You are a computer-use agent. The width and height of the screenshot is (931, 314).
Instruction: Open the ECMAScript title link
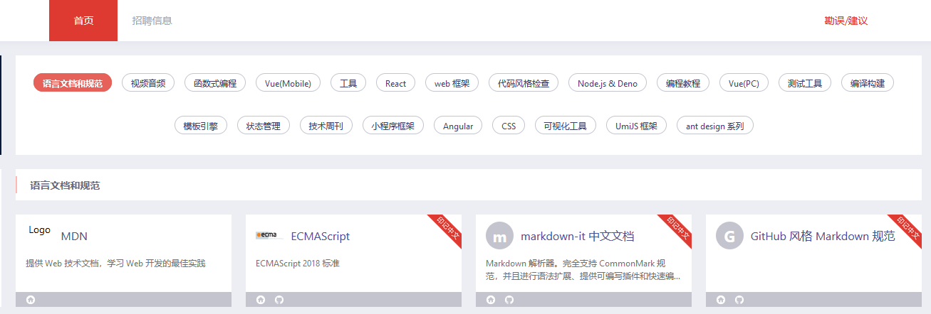[321, 237]
